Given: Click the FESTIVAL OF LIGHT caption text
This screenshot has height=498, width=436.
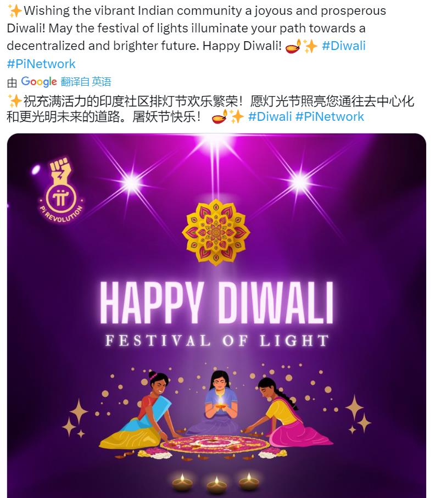Looking at the screenshot, I should pos(217,341).
